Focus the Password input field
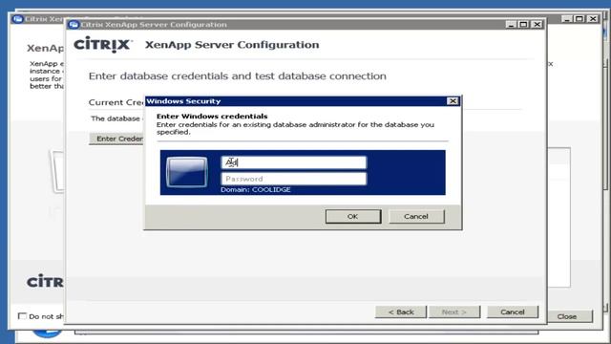 [294, 179]
